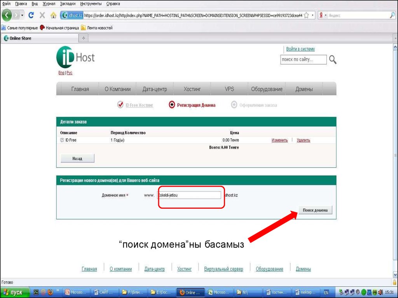Click the Удалить link for ID Free
The image size is (398, 298).
[304, 140]
